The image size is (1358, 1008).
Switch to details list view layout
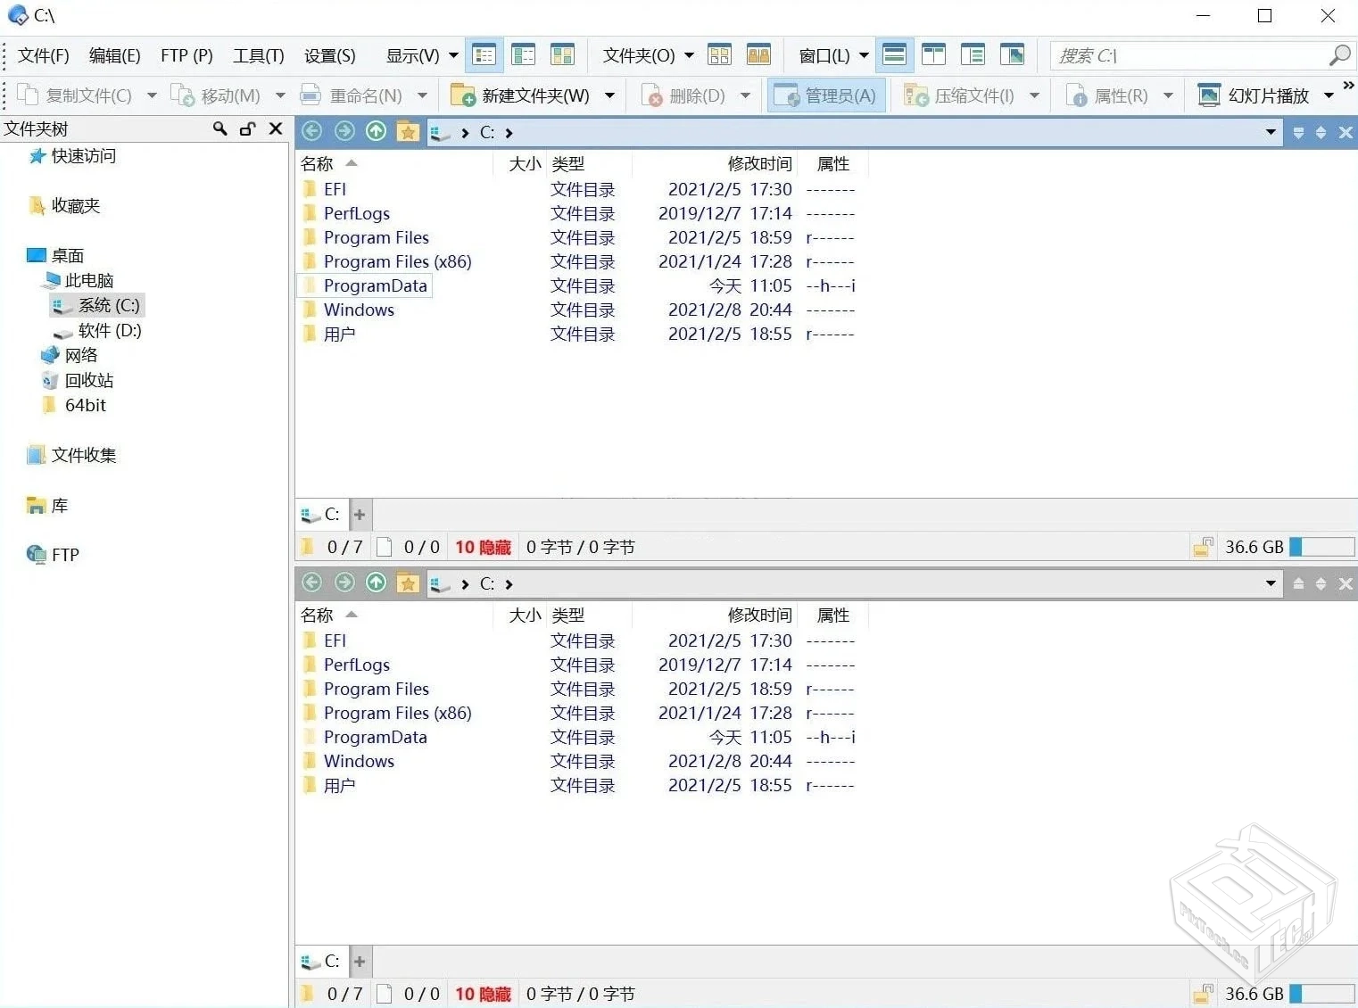click(484, 54)
